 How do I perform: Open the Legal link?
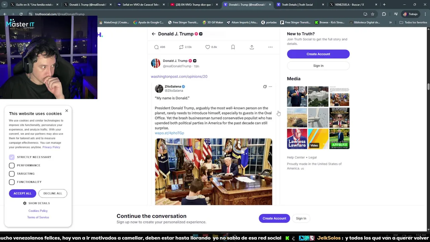pos(312,157)
